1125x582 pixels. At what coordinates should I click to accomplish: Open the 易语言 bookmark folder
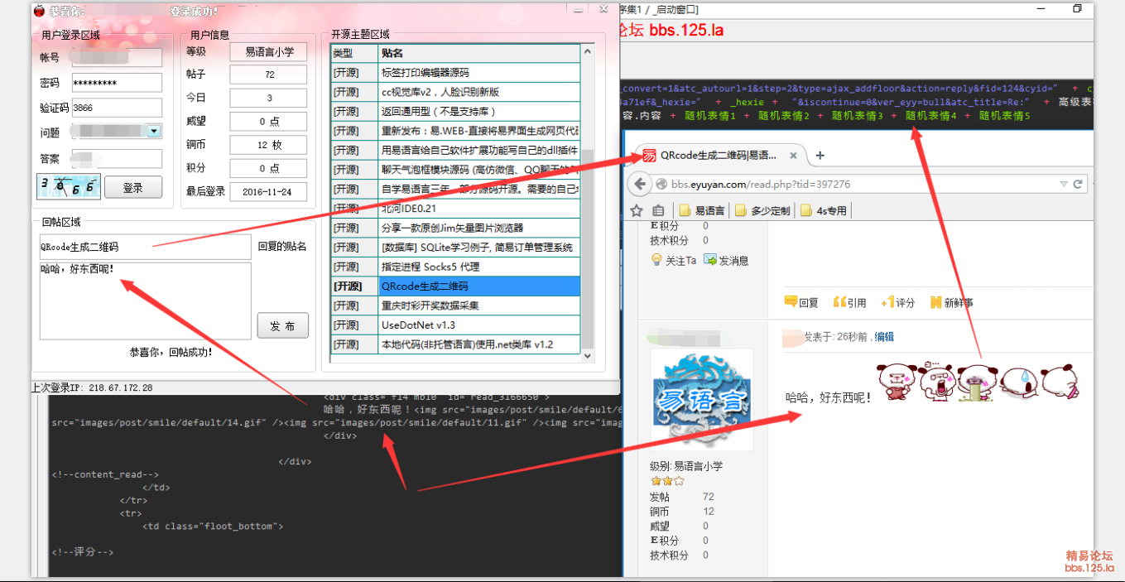[702, 210]
